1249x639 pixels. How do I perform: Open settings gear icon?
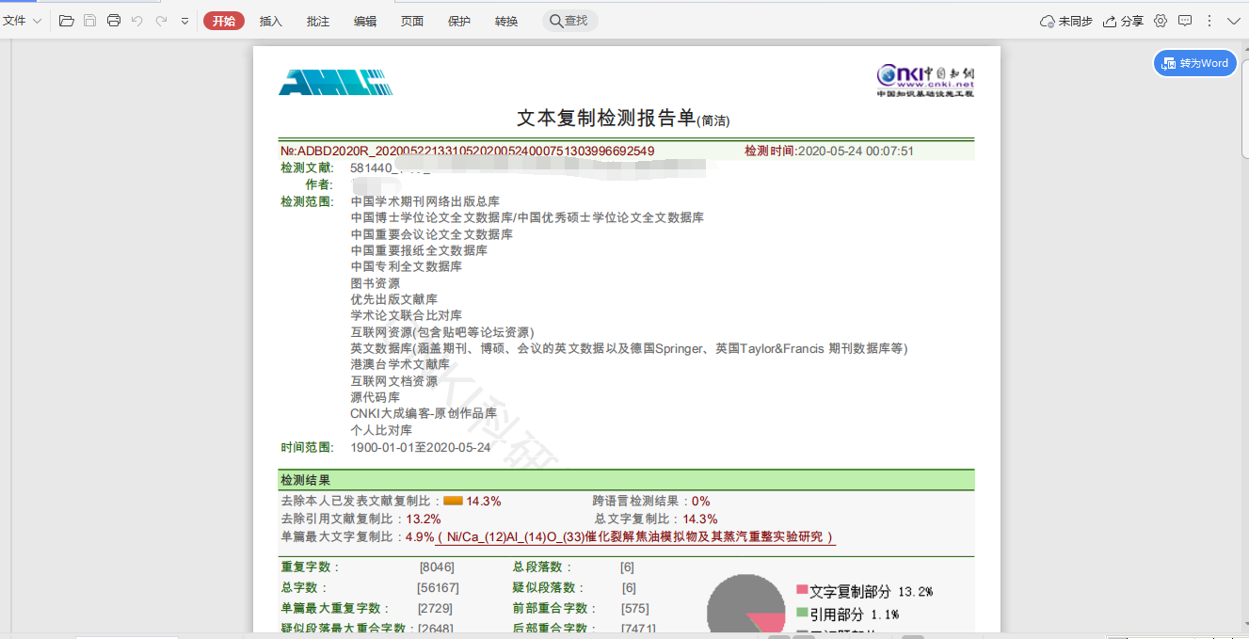pyautogui.click(x=1161, y=21)
